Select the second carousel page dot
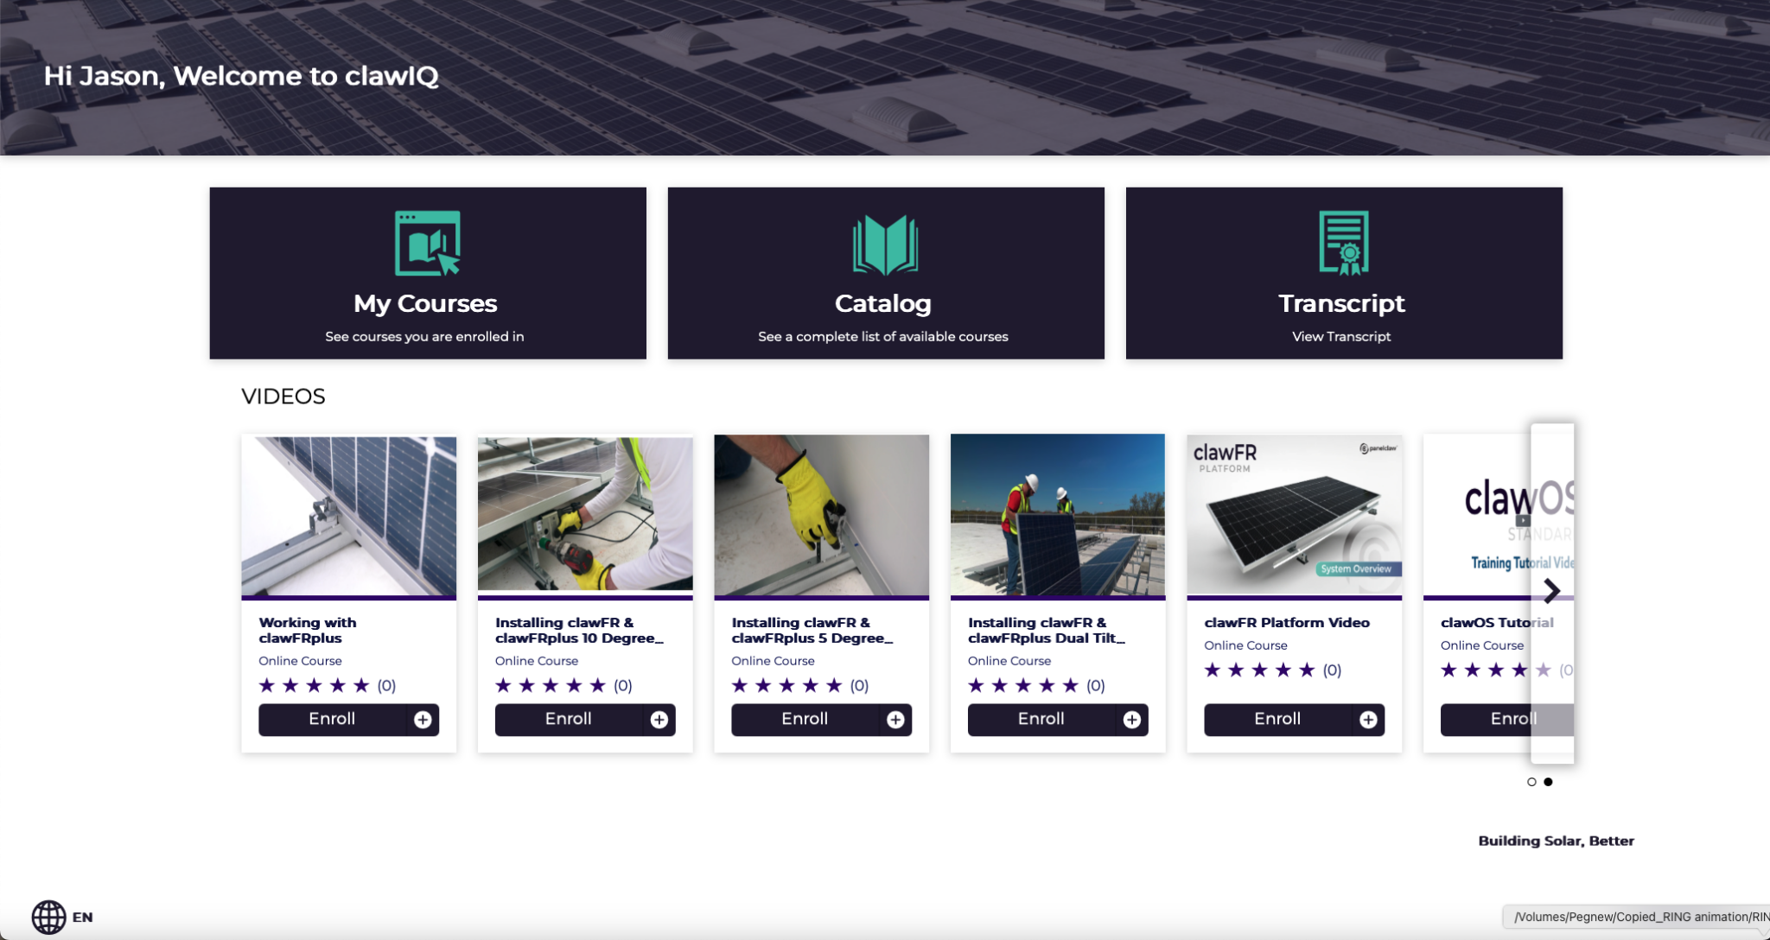 click(x=1548, y=782)
